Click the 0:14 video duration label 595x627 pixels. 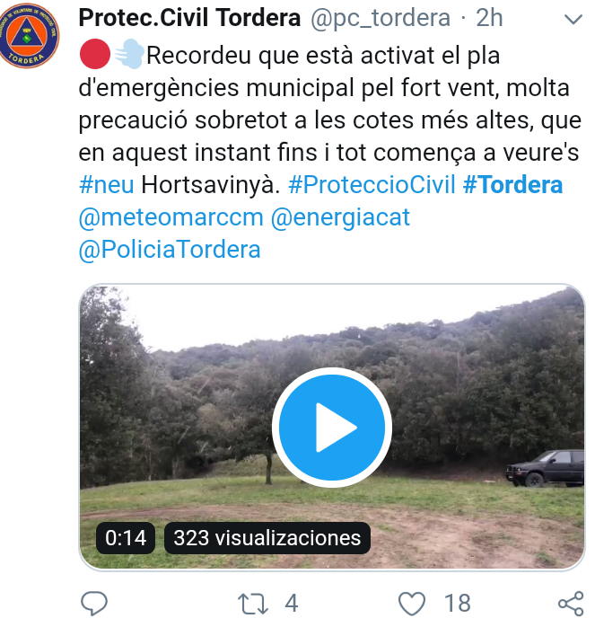click(x=126, y=538)
